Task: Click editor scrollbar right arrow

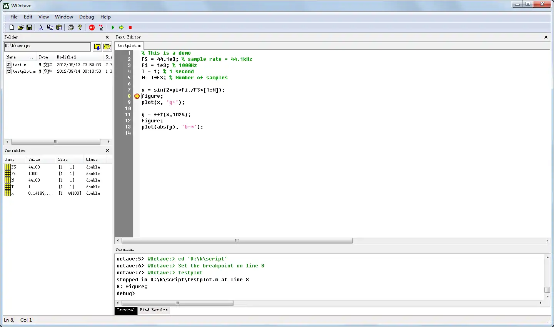Action: point(547,241)
